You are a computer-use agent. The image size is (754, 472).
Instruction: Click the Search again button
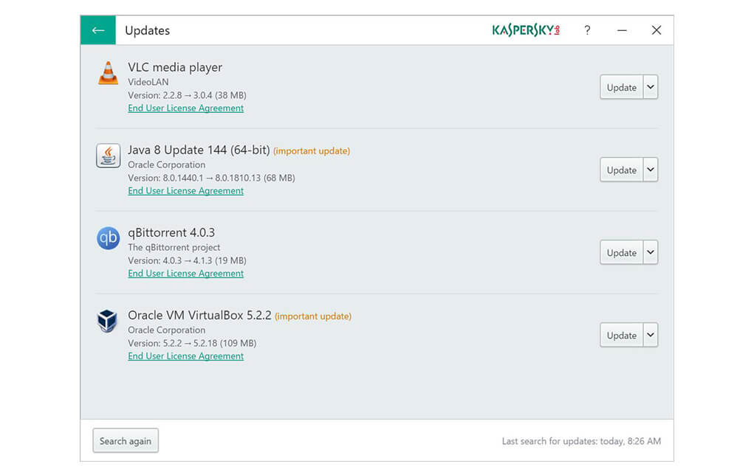126,441
